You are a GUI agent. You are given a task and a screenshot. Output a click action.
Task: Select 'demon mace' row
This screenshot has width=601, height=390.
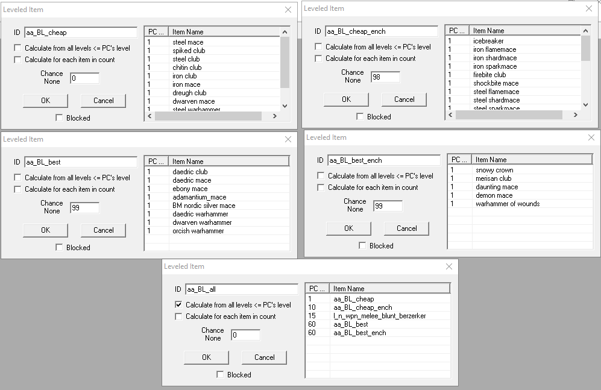point(520,195)
